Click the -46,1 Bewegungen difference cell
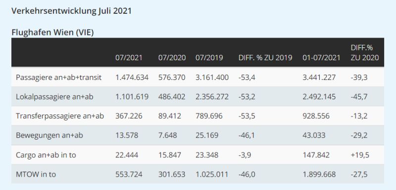The width and height of the screenshot is (396, 190). point(247,135)
